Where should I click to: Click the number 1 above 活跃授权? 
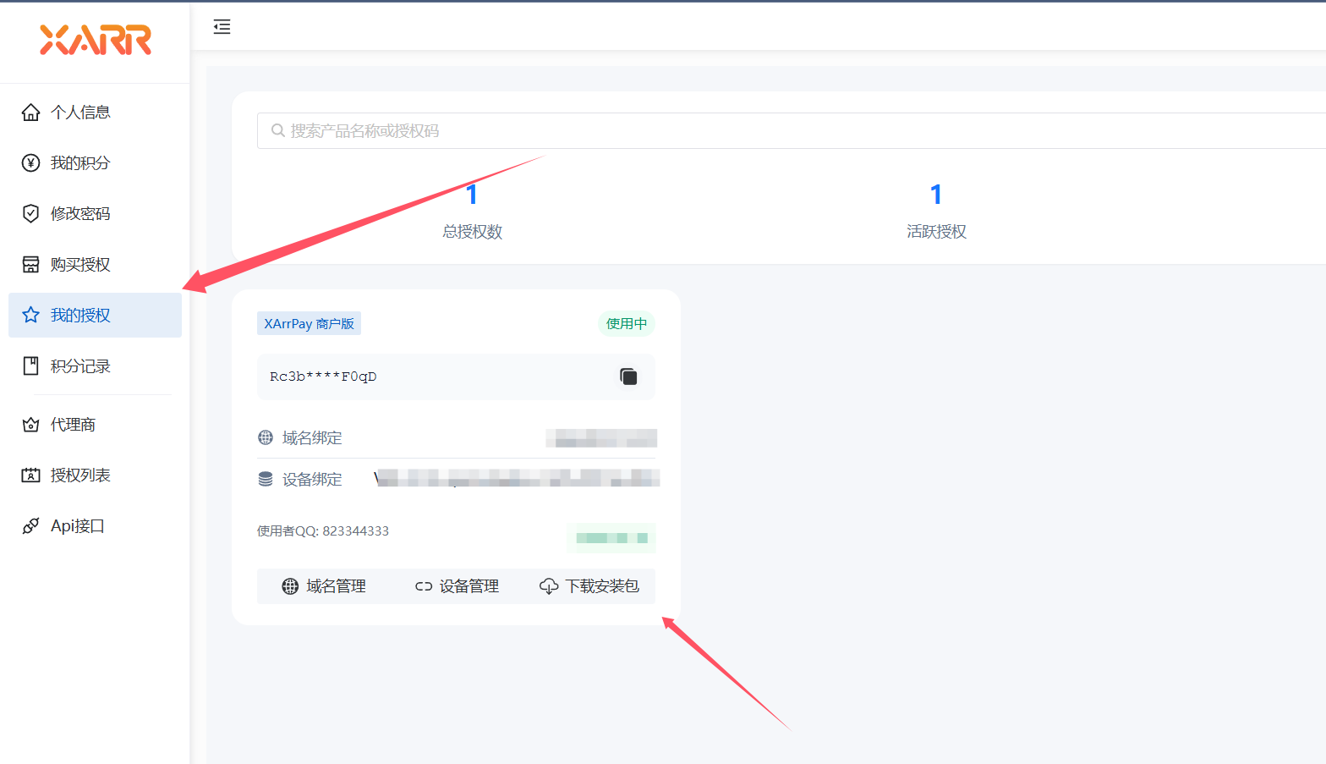(936, 195)
